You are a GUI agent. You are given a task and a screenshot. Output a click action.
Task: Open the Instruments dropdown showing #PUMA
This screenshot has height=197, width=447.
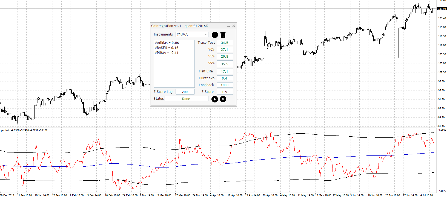(192, 34)
